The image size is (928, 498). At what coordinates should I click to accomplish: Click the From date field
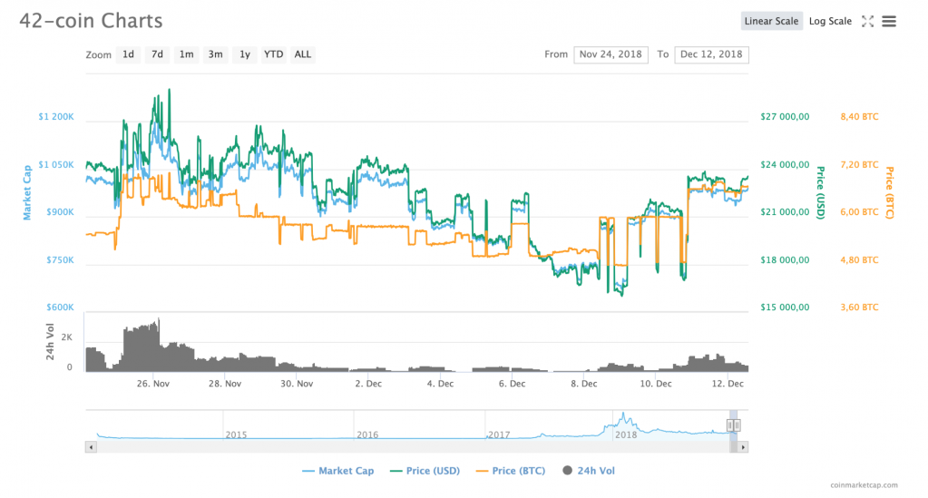click(611, 54)
